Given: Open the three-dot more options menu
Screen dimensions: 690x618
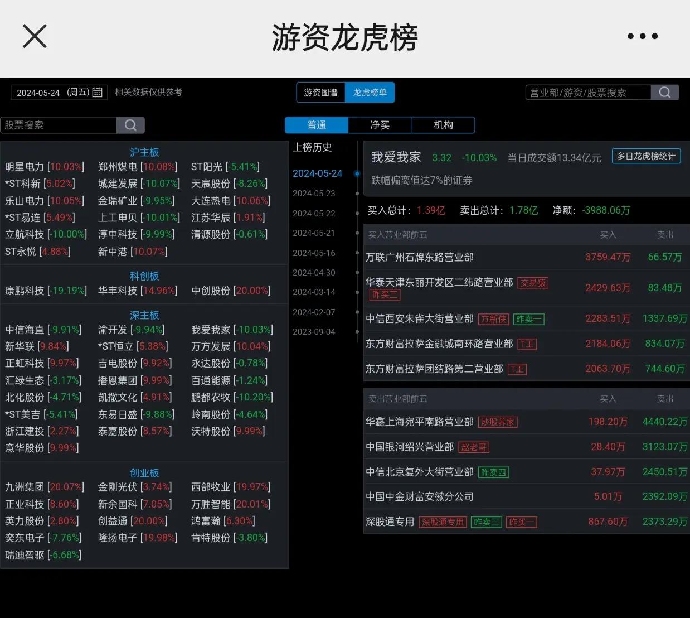Looking at the screenshot, I should coord(643,36).
